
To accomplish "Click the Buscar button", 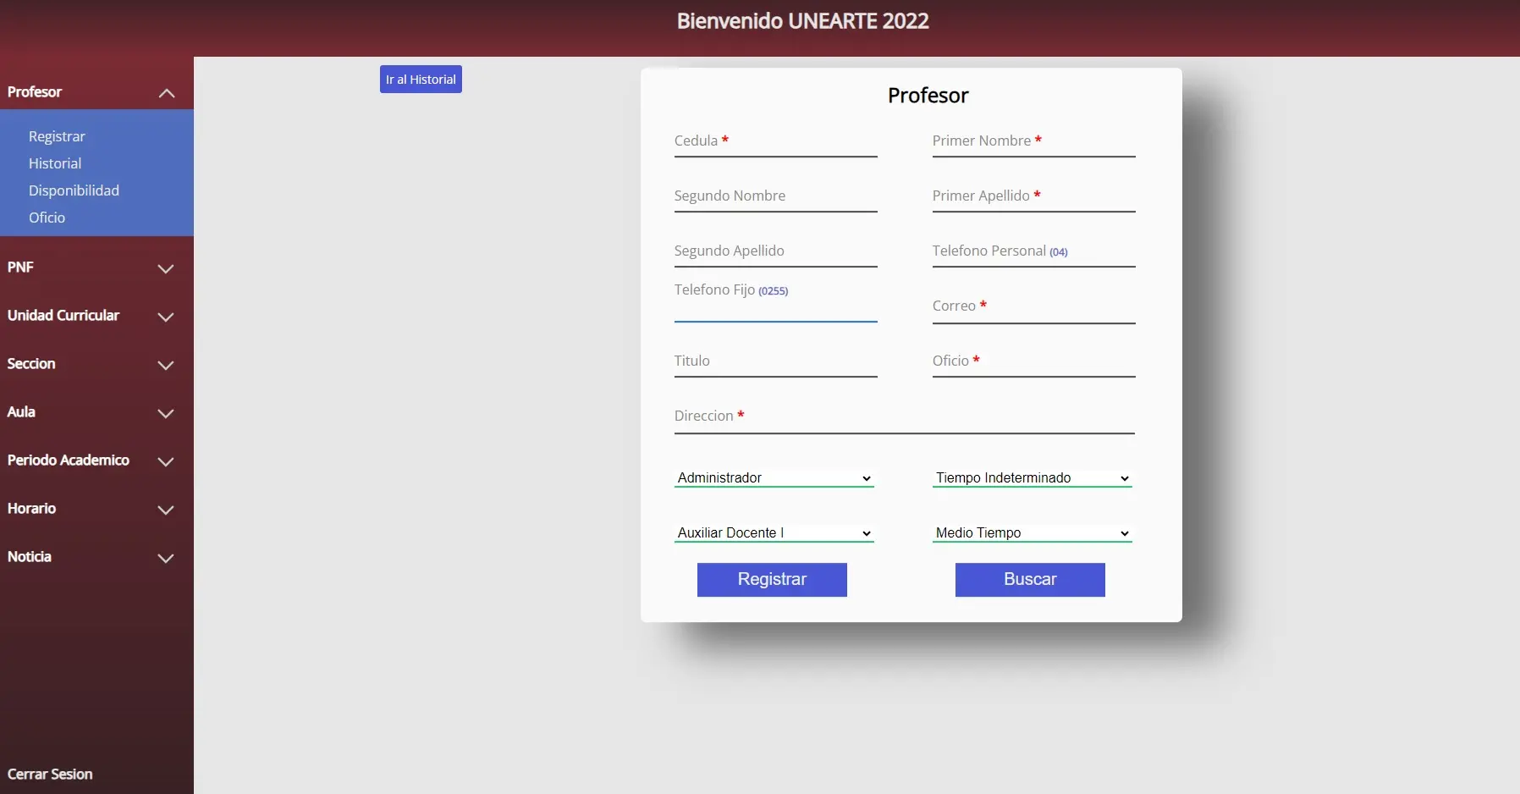I will [x=1030, y=580].
